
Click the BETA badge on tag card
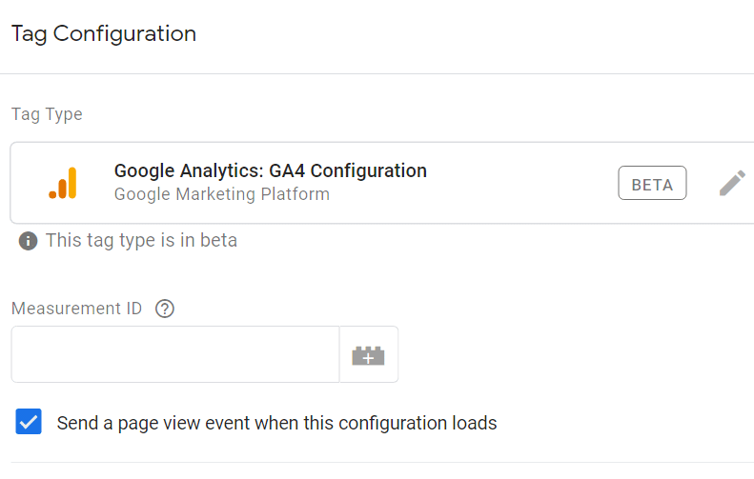click(x=652, y=184)
